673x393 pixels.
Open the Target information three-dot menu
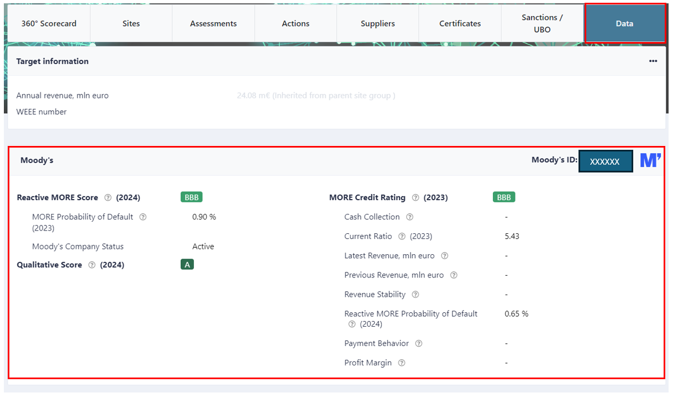653,61
